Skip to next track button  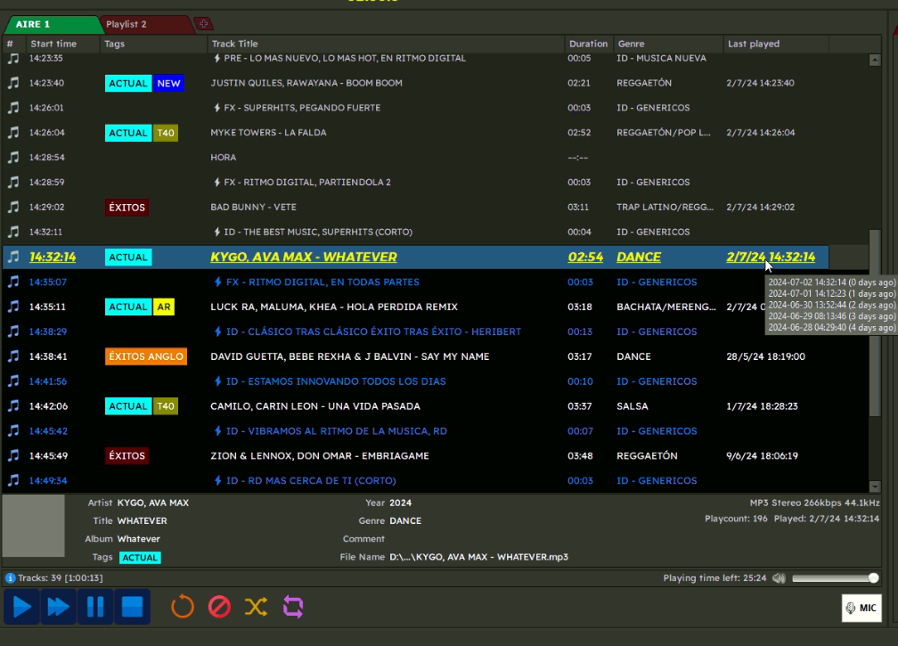(x=58, y=607)
